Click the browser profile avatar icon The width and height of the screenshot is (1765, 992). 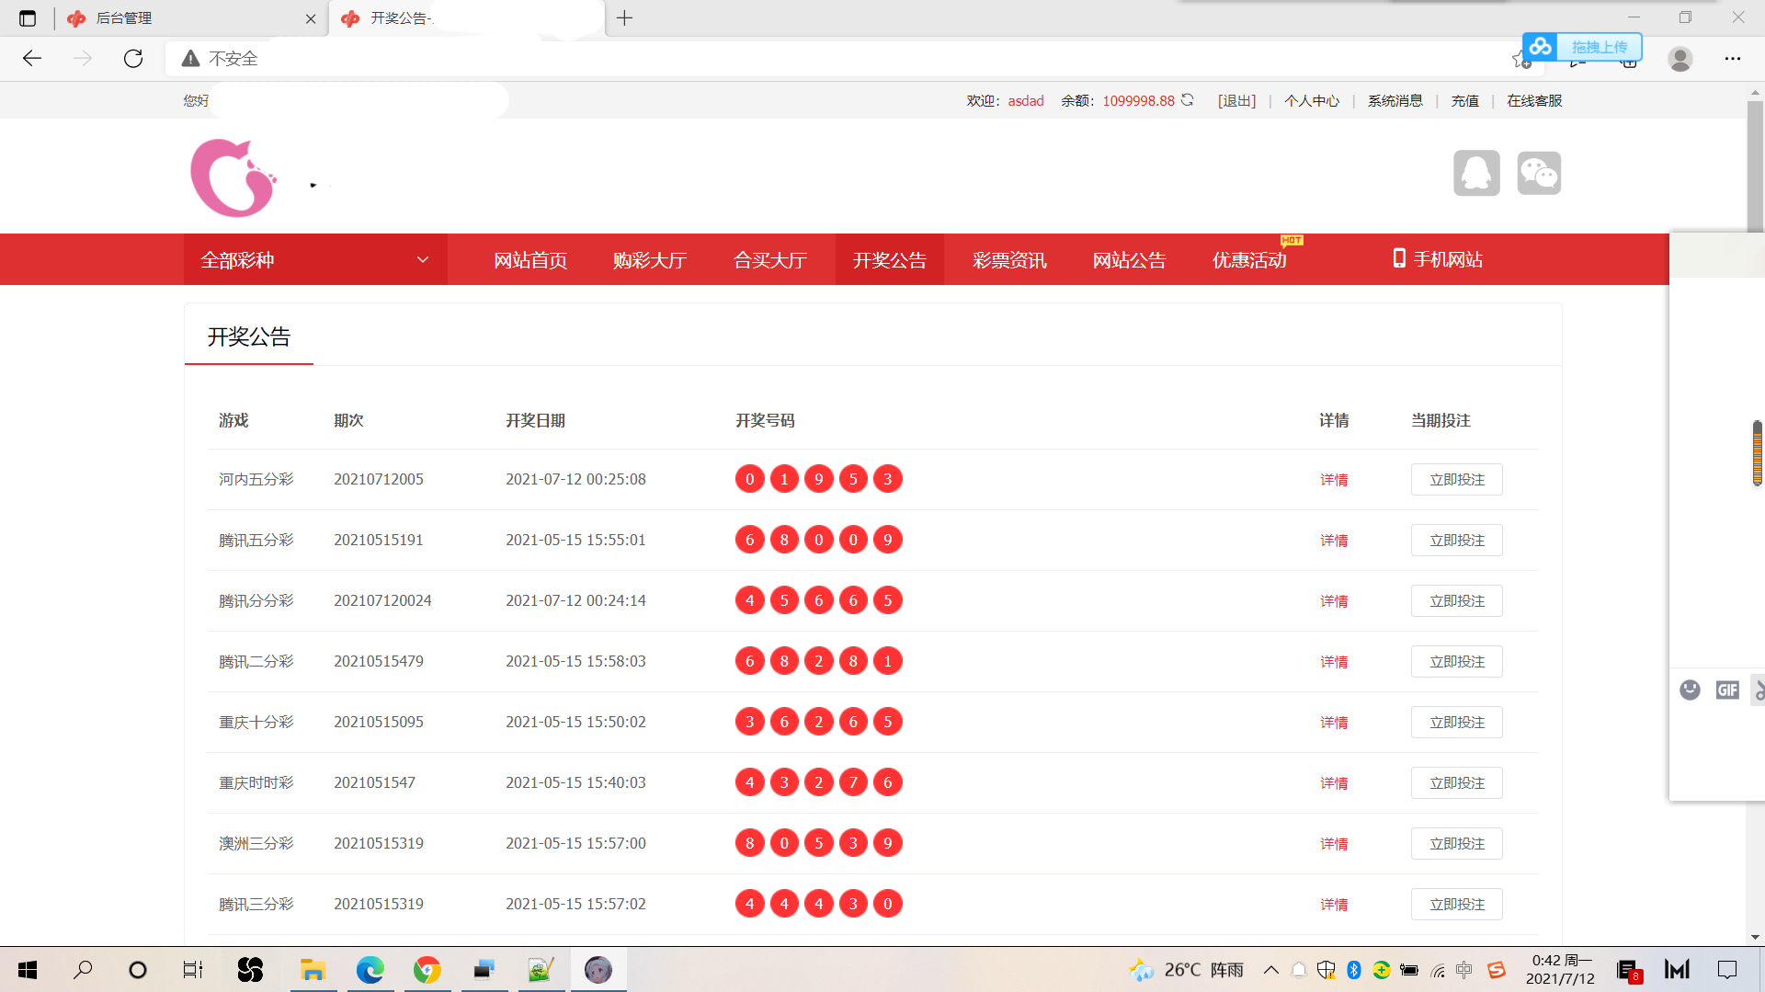(1680, 59)
